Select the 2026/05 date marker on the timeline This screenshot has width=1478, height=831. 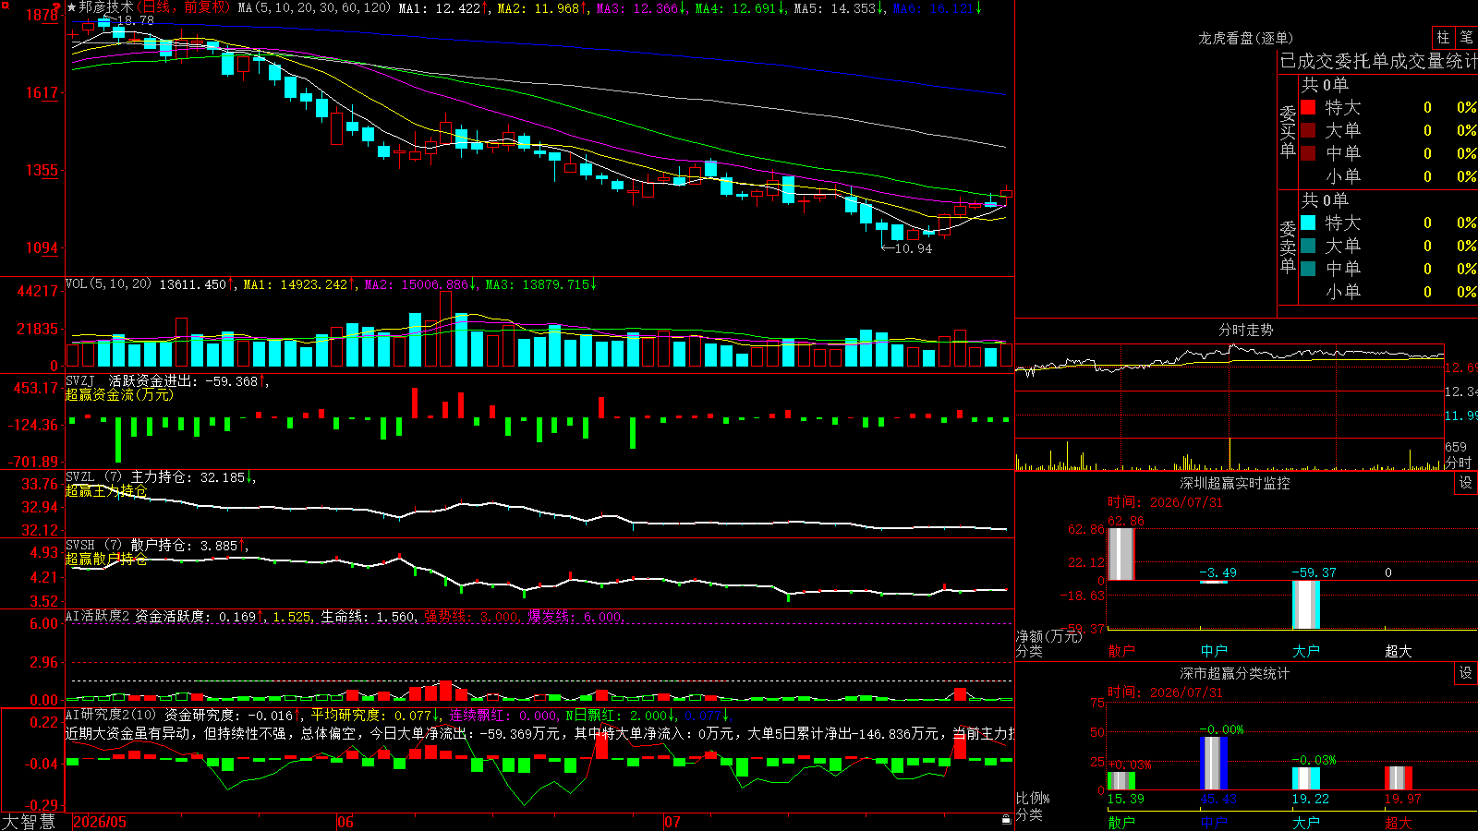point(100,822)
